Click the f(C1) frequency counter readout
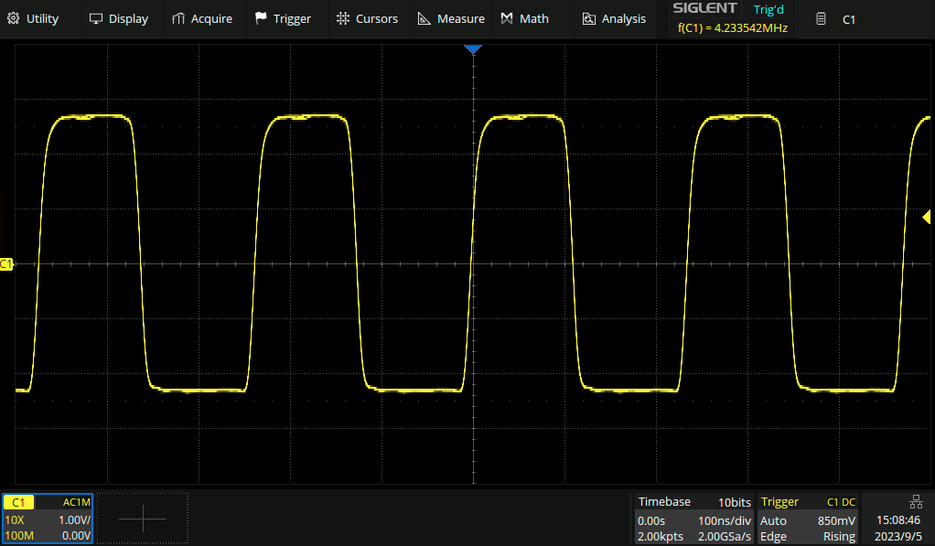Viewport: 935px width, 546px height. coord(732,28)
